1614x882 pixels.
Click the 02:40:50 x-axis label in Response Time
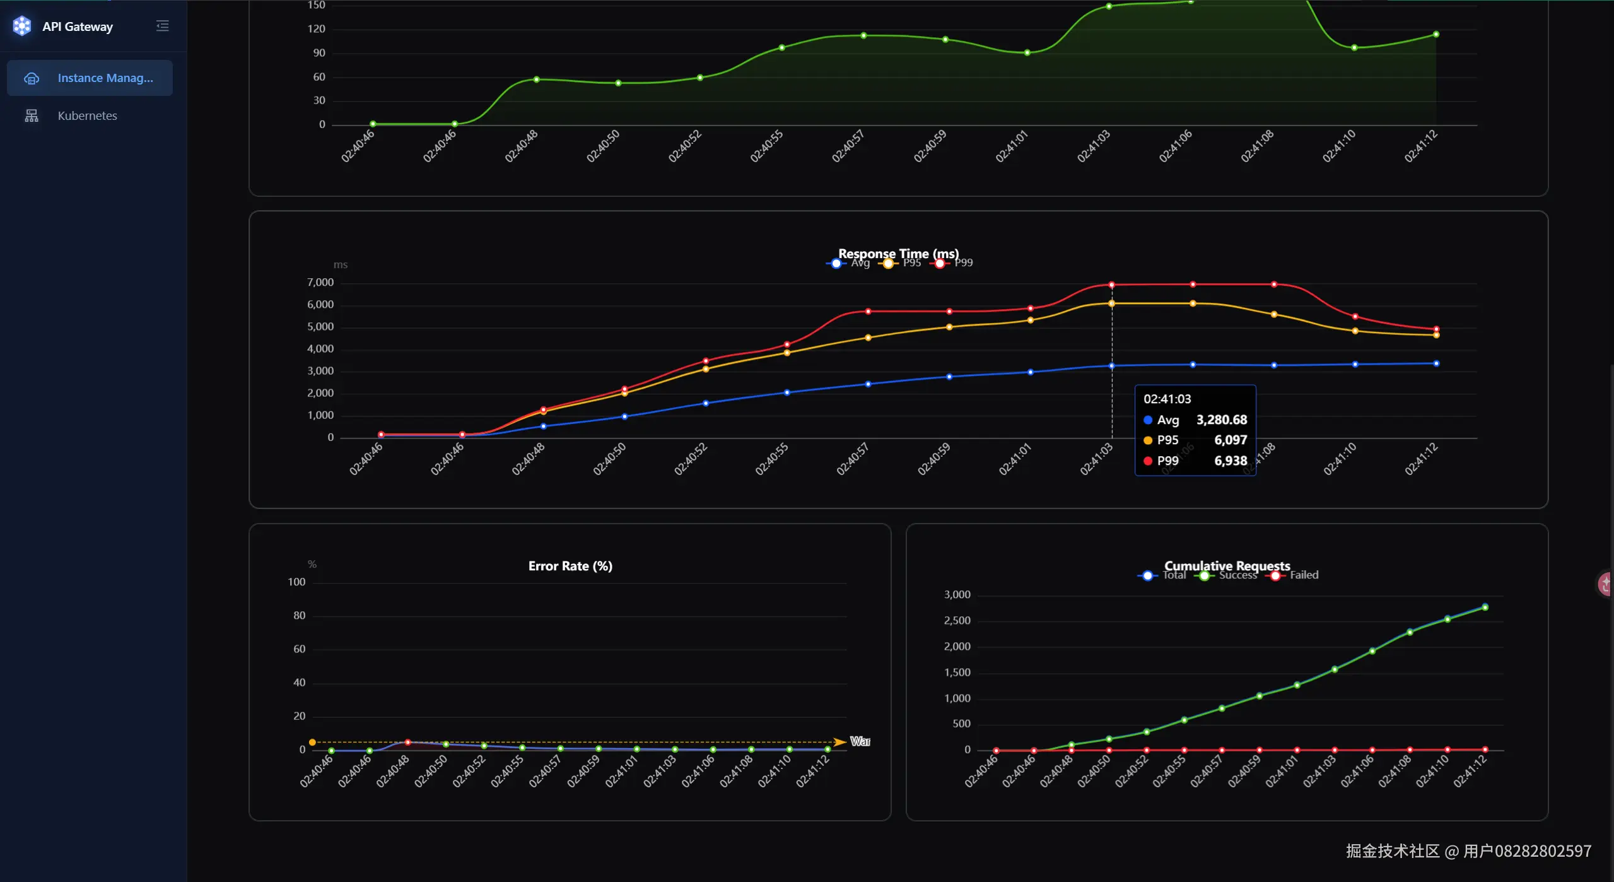tap(609, 459)
